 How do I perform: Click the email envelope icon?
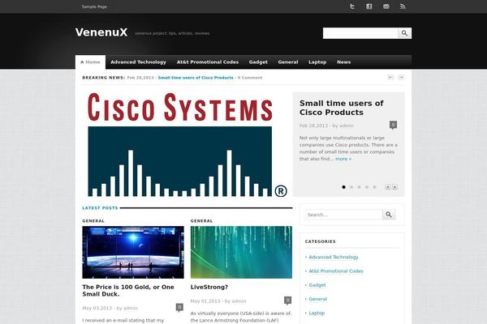coord(386,6)
